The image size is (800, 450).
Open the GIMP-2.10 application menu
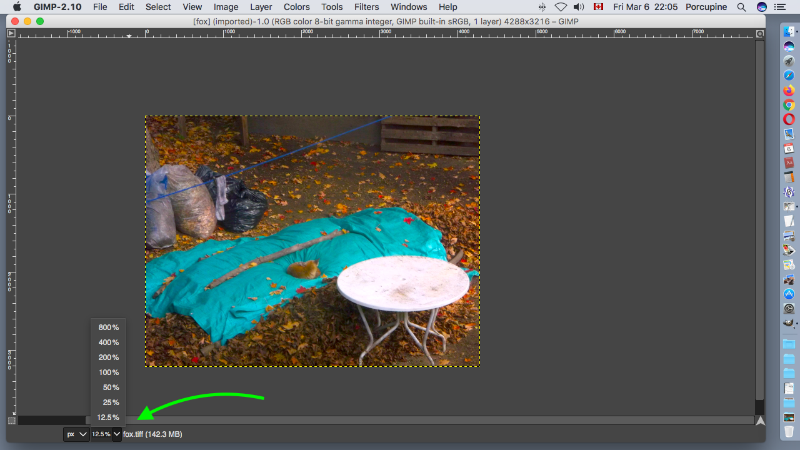tap(57, 7)
